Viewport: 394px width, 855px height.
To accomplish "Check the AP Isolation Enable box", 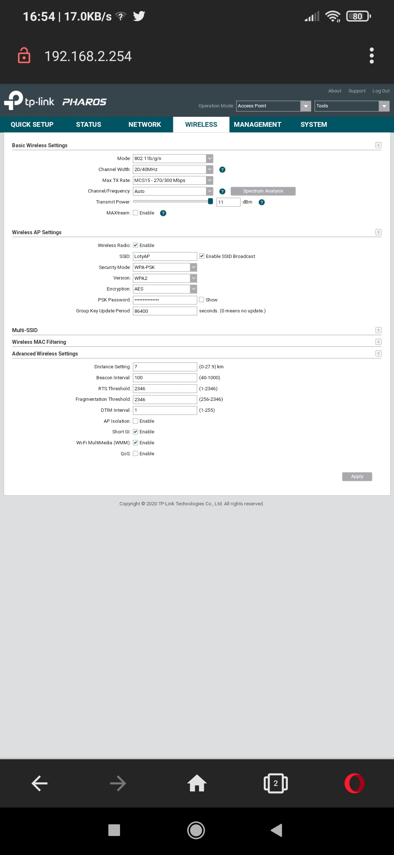I will (135, 421).
